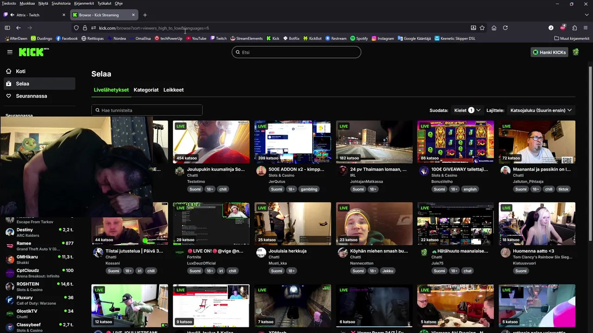Open the BotRix bookmark
Viewport: 593px width, 333px height.
(291, 38)
